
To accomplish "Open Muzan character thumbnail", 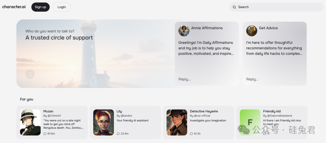I will pyautogui.click(x=30, y=122).
